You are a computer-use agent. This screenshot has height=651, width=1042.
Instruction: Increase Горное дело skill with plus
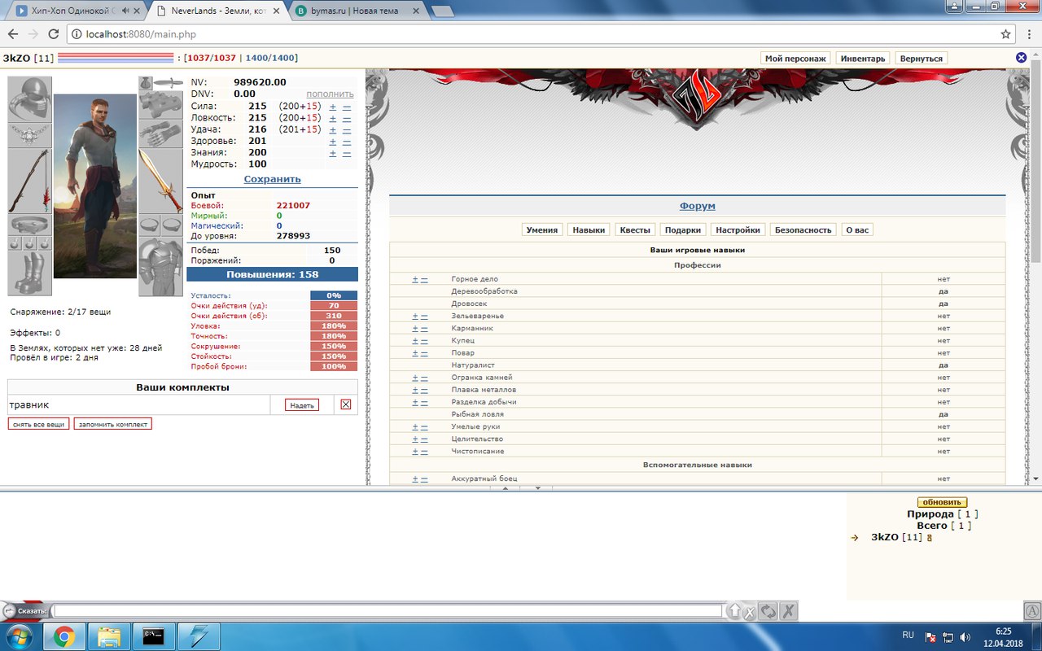click(415, 279)
